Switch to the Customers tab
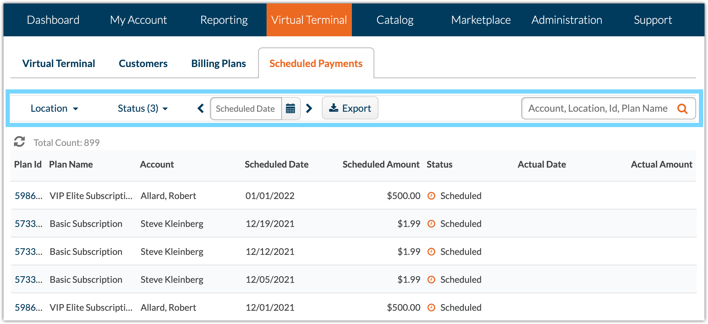The image size is (708, 324). click(143, 64)
